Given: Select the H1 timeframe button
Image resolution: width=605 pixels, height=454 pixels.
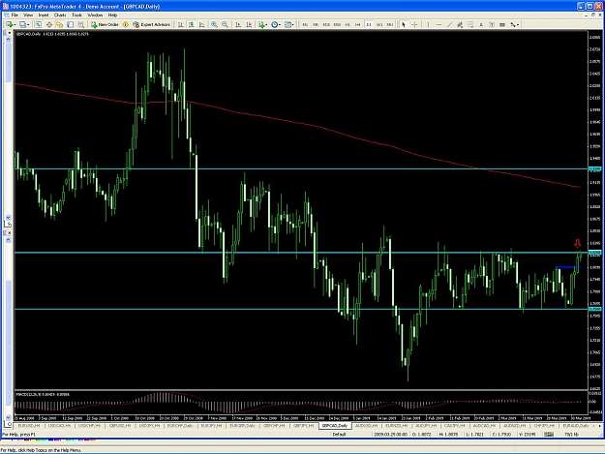Looking at the screenshot, I should coord(348,24).
